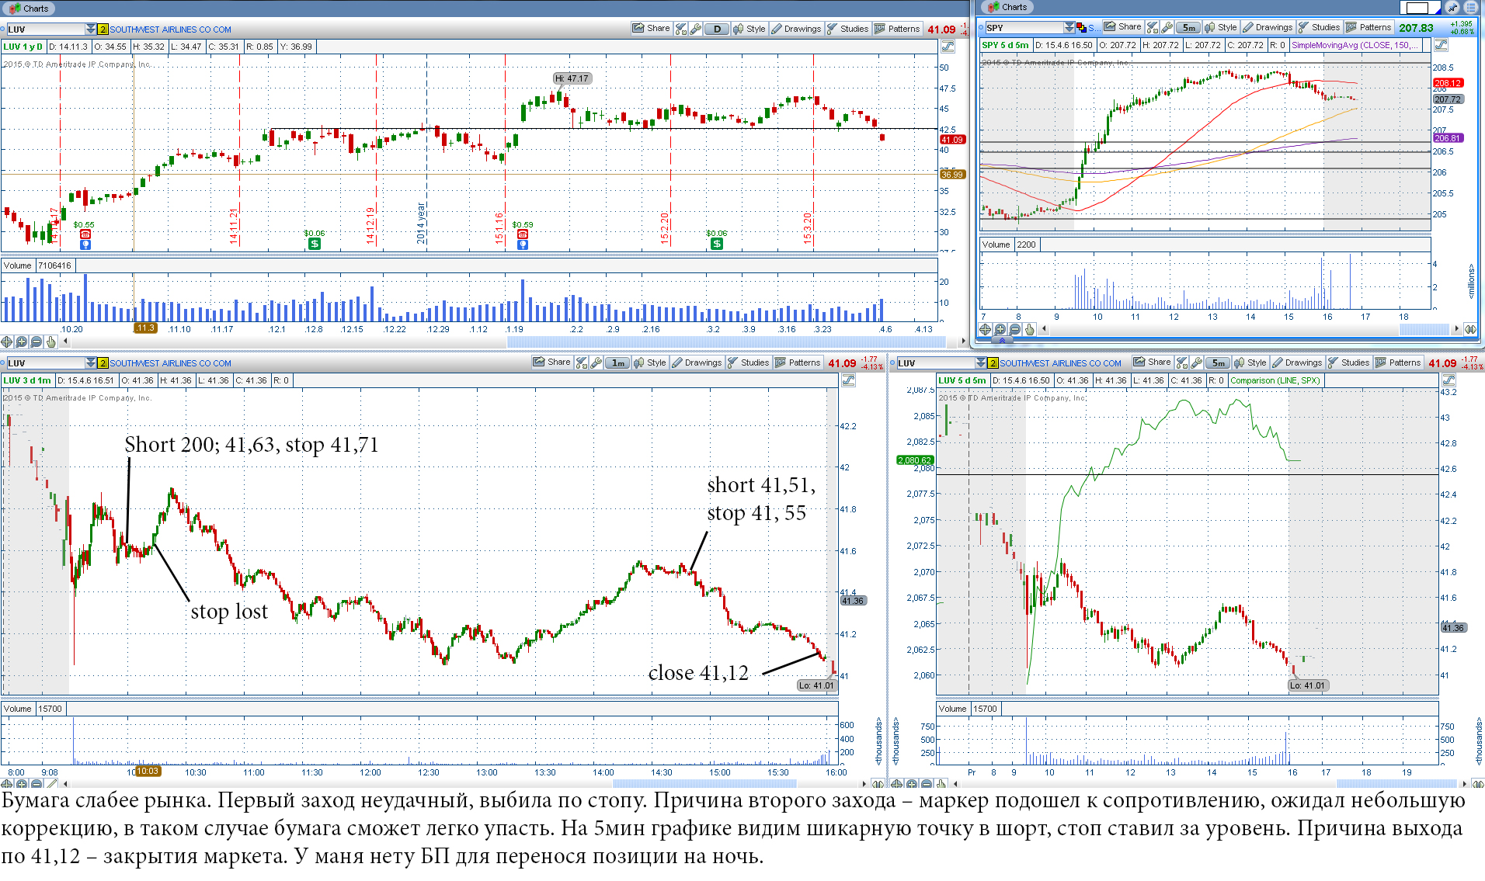Open Patterns menu in LUV 1m chart
The image size is (1485, 881).
pyautogui.click(x=798, y=362)
